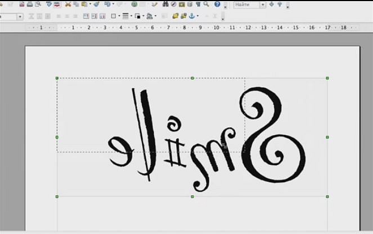This screenshot has width=373, height=234.
Task: Activate the format paintbrush tool
Action: coord(96,4)
